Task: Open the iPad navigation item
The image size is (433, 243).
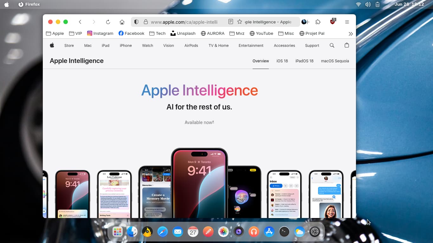Action: click(x=106, y=46)
